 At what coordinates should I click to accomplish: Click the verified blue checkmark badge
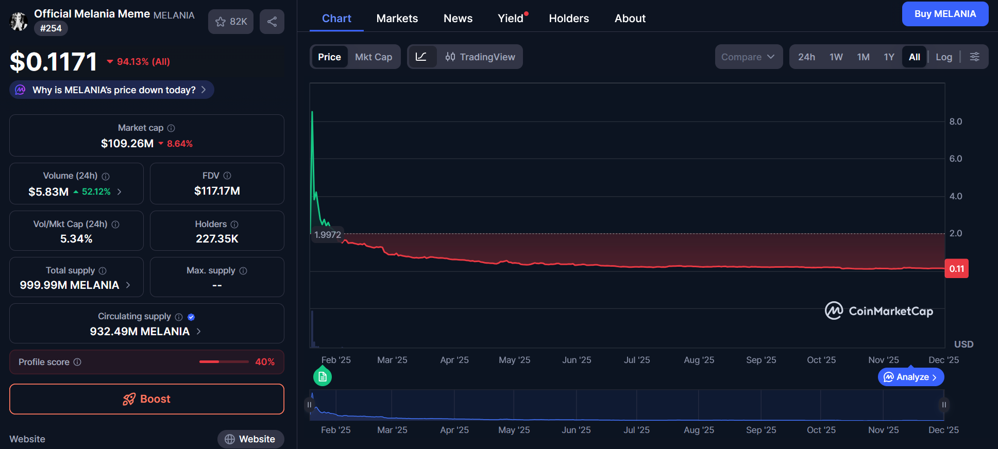pyautogui.click(x=191, y=317)
